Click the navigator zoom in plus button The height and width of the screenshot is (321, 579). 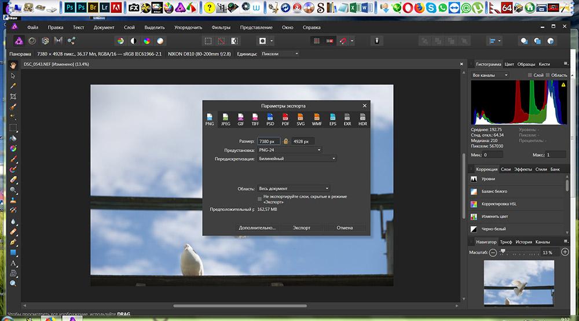coord(565,252)
